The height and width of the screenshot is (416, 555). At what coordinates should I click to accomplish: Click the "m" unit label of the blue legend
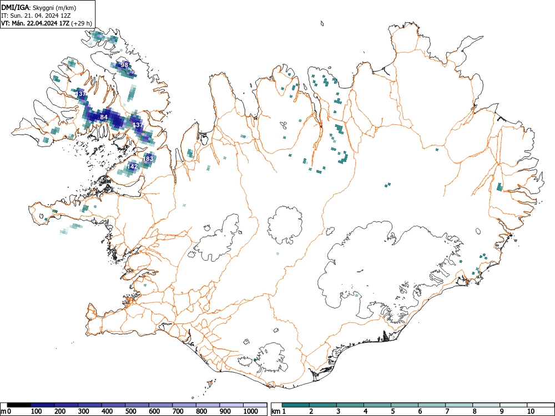3,412
